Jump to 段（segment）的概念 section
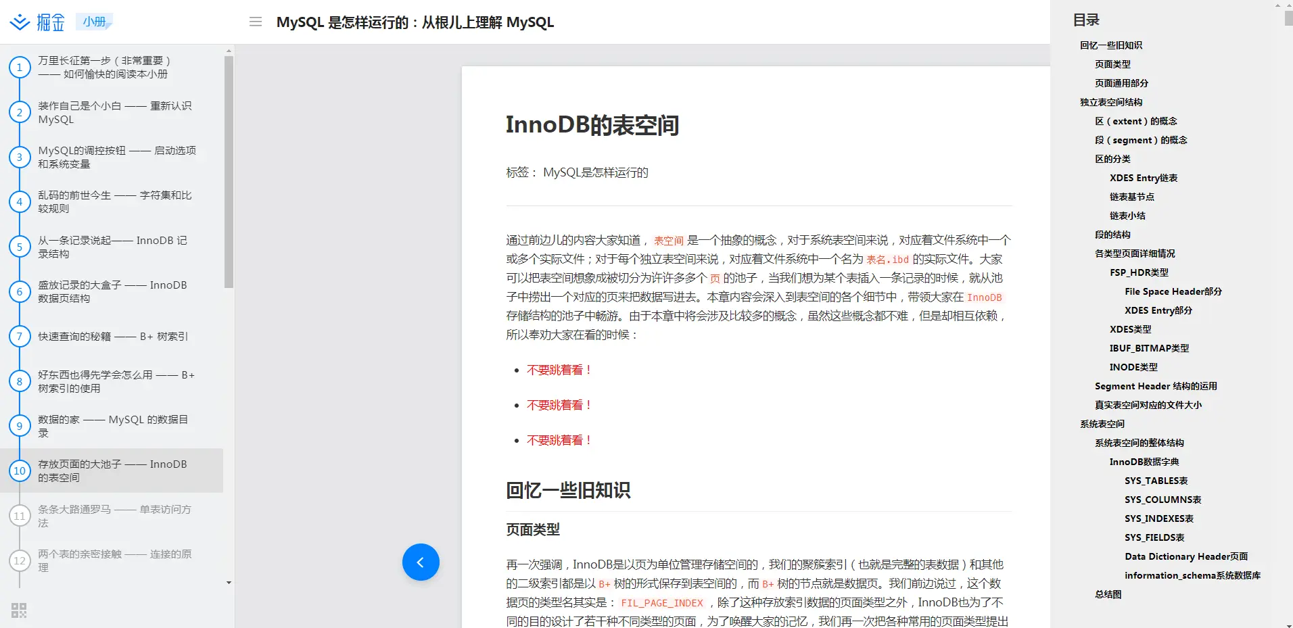This screenshot has width=1293, height=628. tap(1141, 140)
